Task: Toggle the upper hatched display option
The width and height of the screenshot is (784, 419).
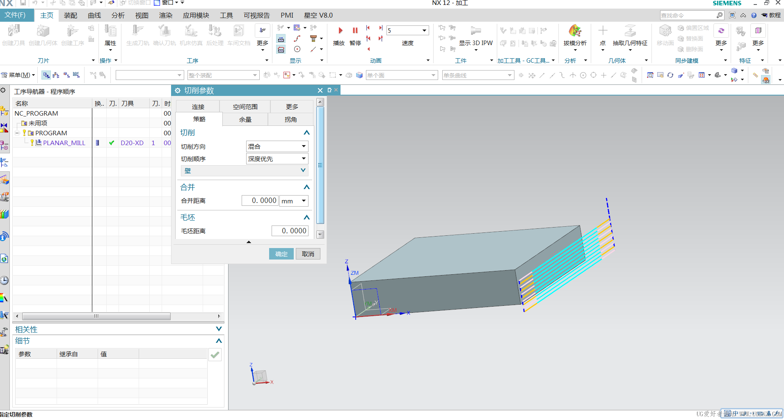Action: click(x=281, y=39)
